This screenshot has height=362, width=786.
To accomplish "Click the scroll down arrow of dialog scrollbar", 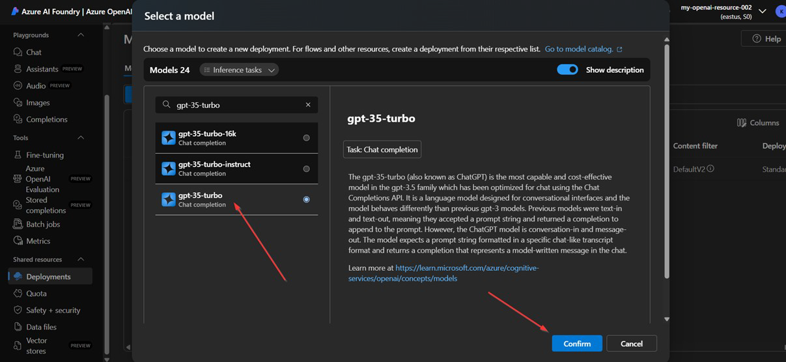I will (666, 319).
